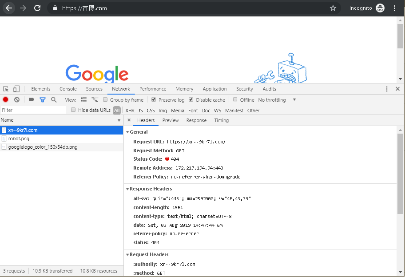Open the Incognito profile icon
405x277 pixels.
tap(380, 8)
